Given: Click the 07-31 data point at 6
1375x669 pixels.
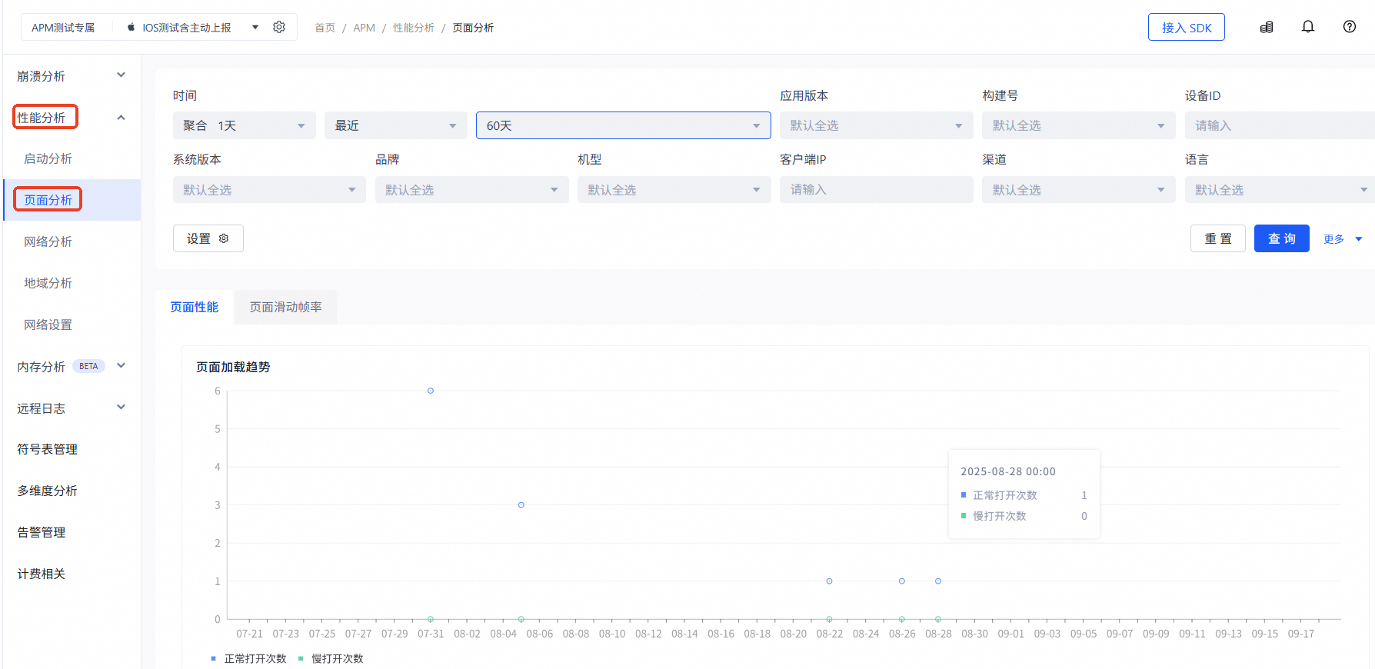Looking at the screenshot, I should (x=431, y=391).
